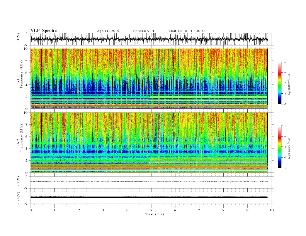Click the 'VLF Spectra' plot title
The width and height of the screenshot is (306, 236).
click(44, 30)
